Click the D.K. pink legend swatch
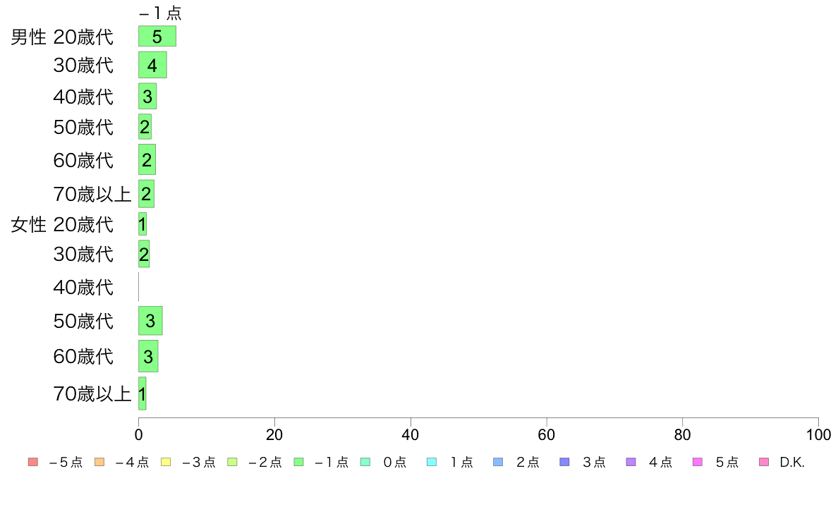 (764, 462)
